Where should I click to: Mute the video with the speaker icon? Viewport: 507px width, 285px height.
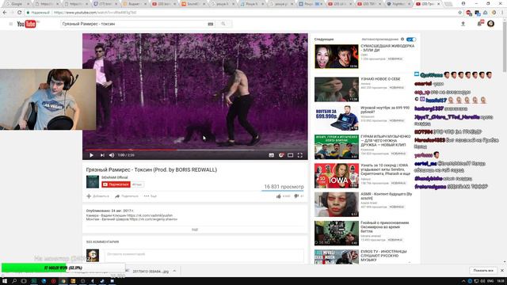(112, 155)
